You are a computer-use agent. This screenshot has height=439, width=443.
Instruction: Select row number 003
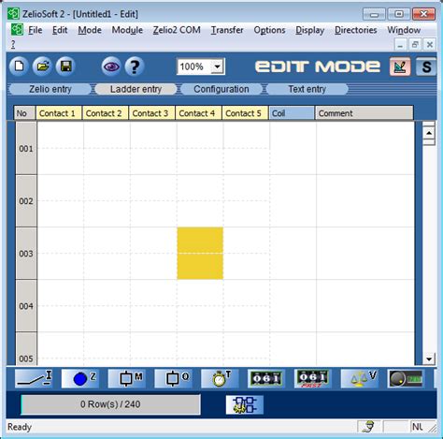[x=26, y=254]
